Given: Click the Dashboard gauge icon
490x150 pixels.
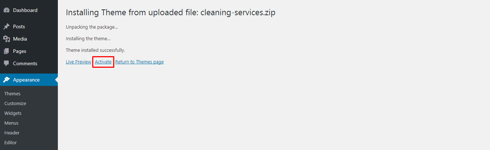Looking at the screenshot, I should (x=7, y=11).
